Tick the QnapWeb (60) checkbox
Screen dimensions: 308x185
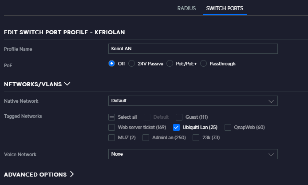coord(228,127)
